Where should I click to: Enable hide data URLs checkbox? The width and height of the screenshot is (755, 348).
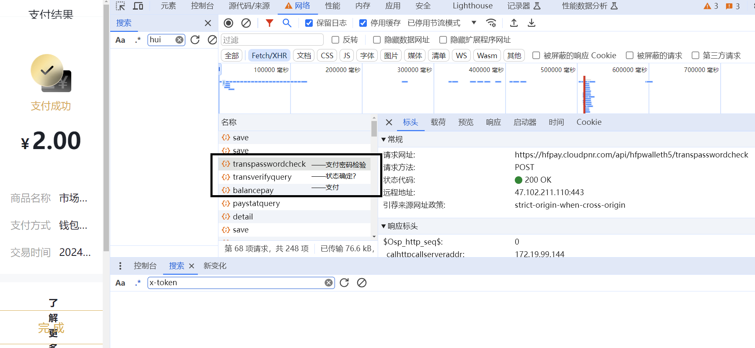click(377, 40)
